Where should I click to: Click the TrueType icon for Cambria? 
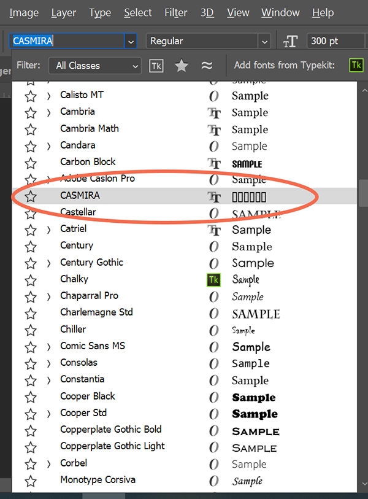(x=214, y=113)
